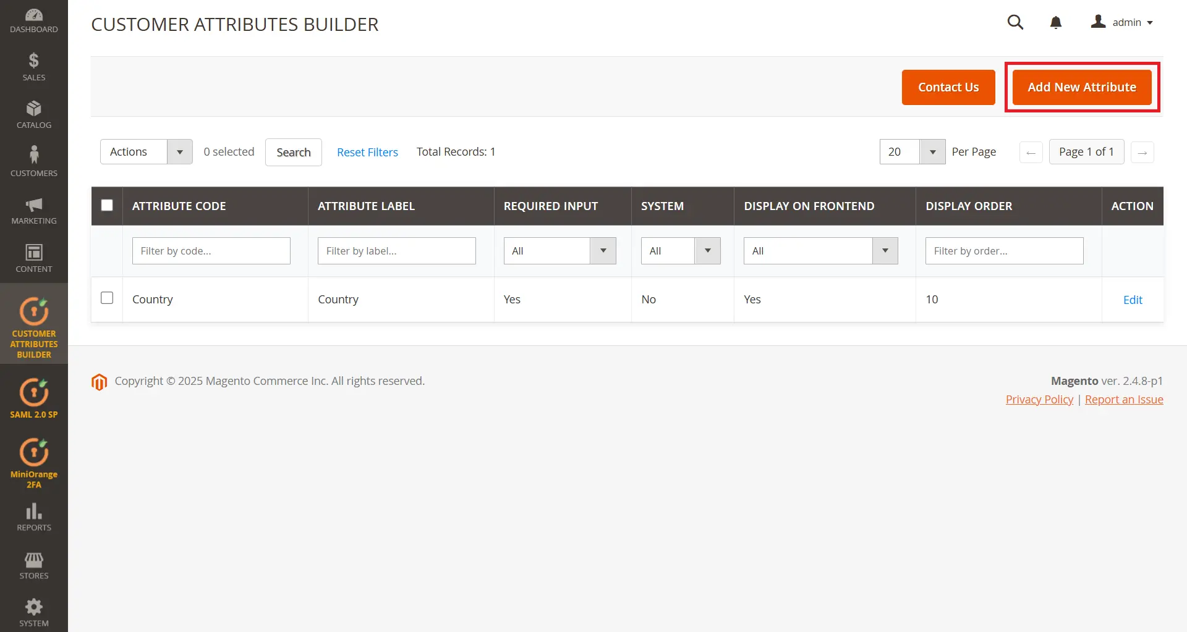Check the Country row checkbox
Image resolution: width=1187 pixels, height=632 pixels.
click(106, 298)
